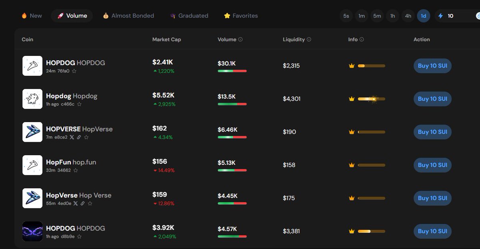Open the X link for HOPVERSE HopVerse

tap(72, 137)
